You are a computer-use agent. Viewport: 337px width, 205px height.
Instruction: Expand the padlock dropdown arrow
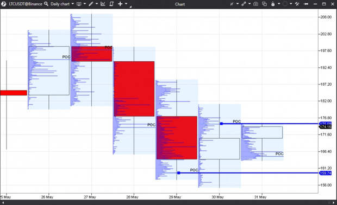(279, 4)
